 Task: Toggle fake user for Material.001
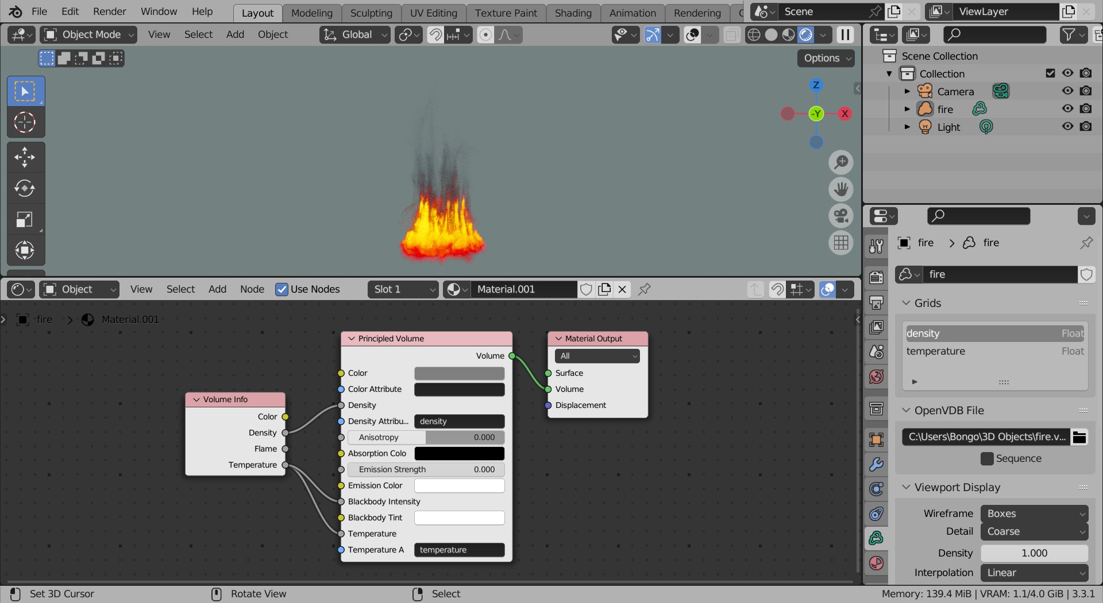point(586,289)
